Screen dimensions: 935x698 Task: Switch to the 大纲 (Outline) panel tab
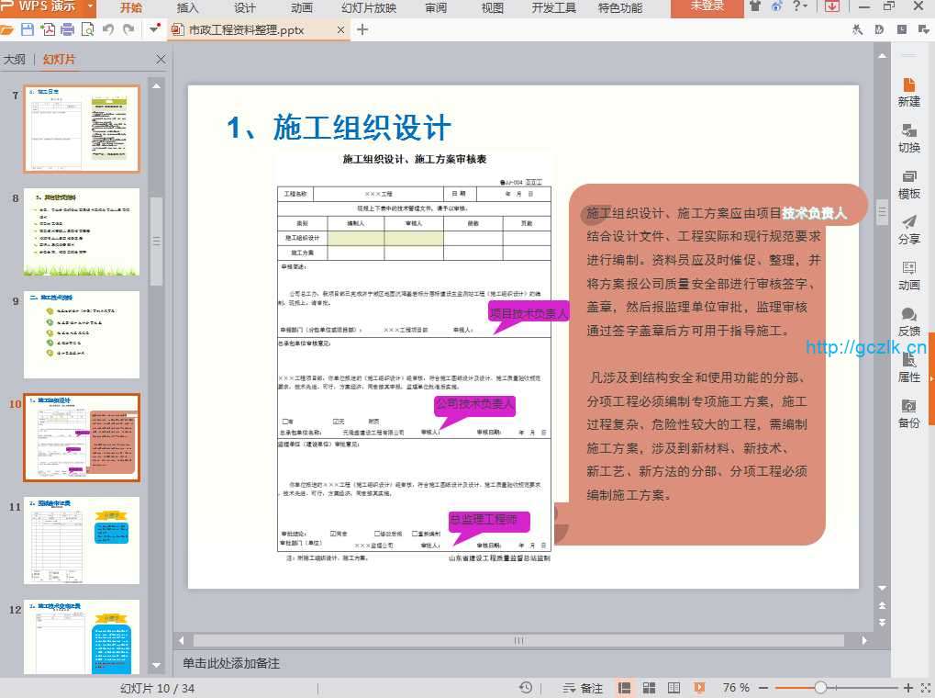(x=15, y=60)
